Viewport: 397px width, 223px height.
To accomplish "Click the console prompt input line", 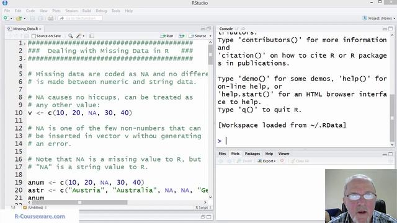I will click(304, 141).
